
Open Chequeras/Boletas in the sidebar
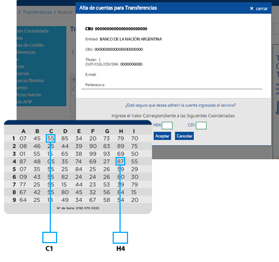(30, 80)
